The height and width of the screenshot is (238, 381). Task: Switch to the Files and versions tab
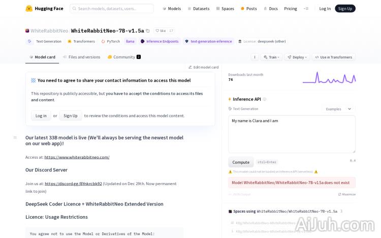(81, 57)
